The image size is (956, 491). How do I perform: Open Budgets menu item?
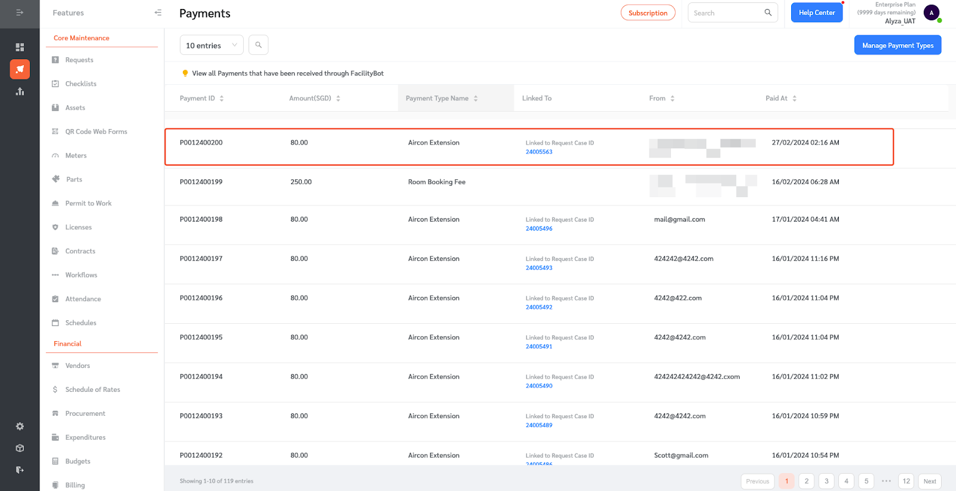point(78,461)
